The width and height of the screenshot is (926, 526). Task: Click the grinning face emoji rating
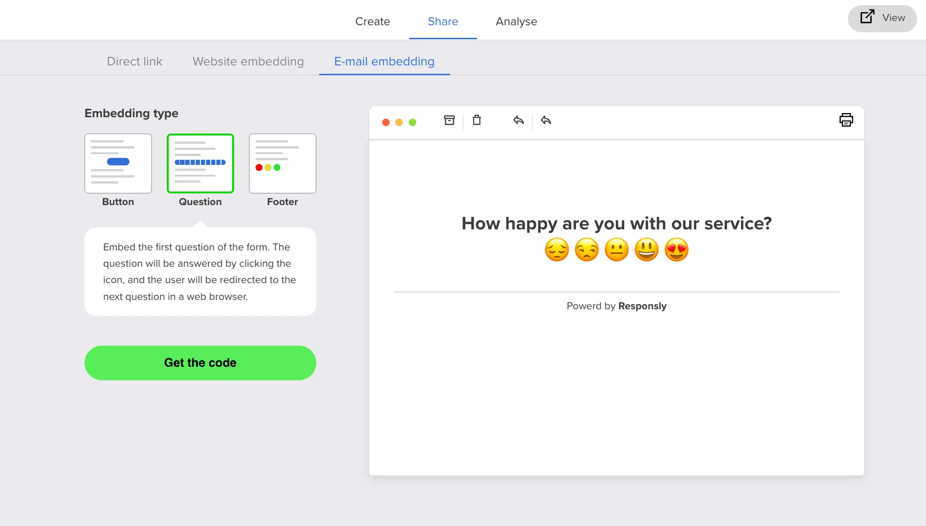click(x=647, y=249)
